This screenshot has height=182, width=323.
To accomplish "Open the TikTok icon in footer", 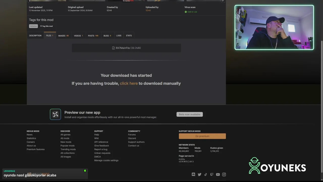I will (206, 174).
